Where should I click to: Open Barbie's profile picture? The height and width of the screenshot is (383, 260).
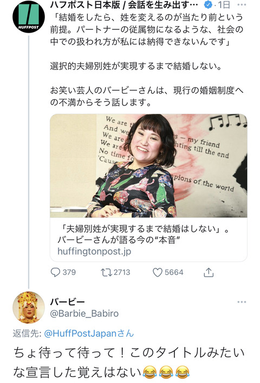pos(29,307)
